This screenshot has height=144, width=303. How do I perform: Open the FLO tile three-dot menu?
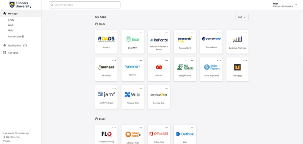114,128
